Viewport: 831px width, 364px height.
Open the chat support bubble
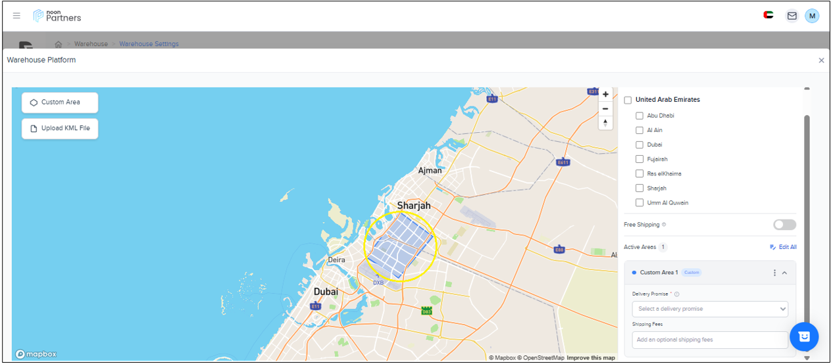click(803, 336)
